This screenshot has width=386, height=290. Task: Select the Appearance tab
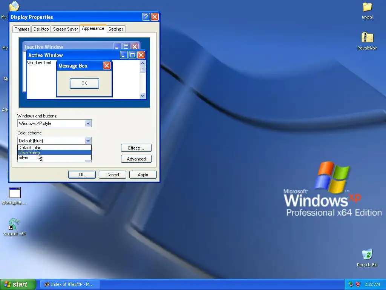click(x=93, y=28)
